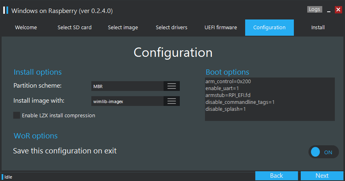Go Back to previous step
345x181 pixels.
[276, 175]
